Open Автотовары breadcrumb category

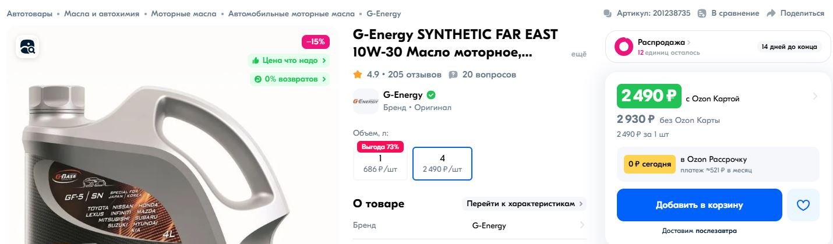coord(30,13)
